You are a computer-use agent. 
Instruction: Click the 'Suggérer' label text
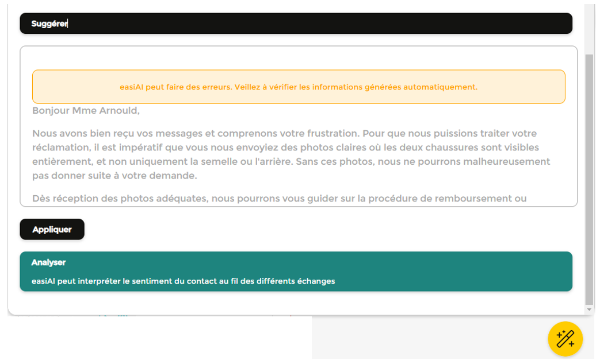49,24
